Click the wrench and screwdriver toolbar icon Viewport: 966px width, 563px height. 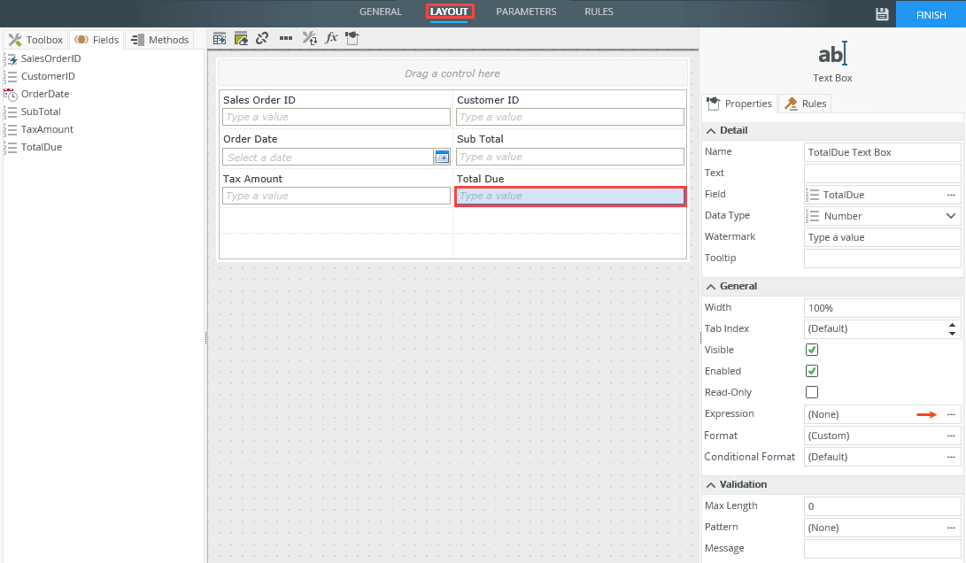click(x=309, y=38)
